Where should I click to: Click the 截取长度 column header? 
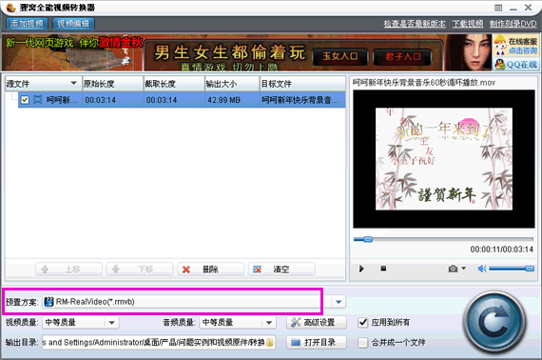174,84
